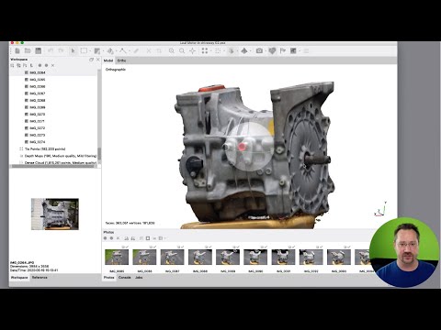Viewport: 441px width, 330px height.
Task: Open the Ruler tool dropdown arrow
Action: (130, 51)
